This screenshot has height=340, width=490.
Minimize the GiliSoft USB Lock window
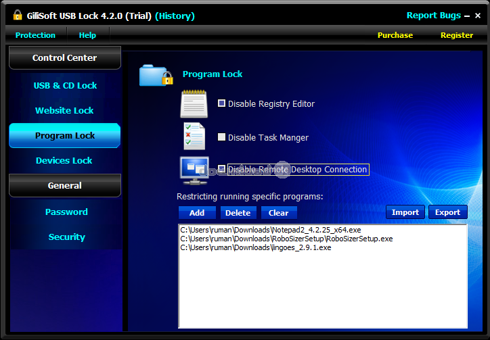pos(467,16)
